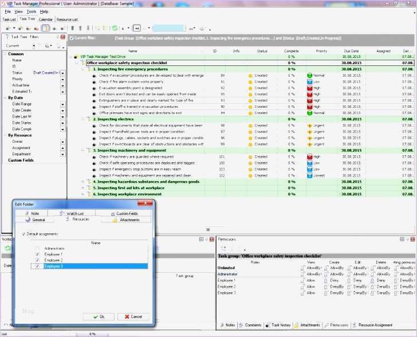Viewport: 417px width, 337px height.
Task: Click Normal priority icon for task 94
Action: point(309,113)
